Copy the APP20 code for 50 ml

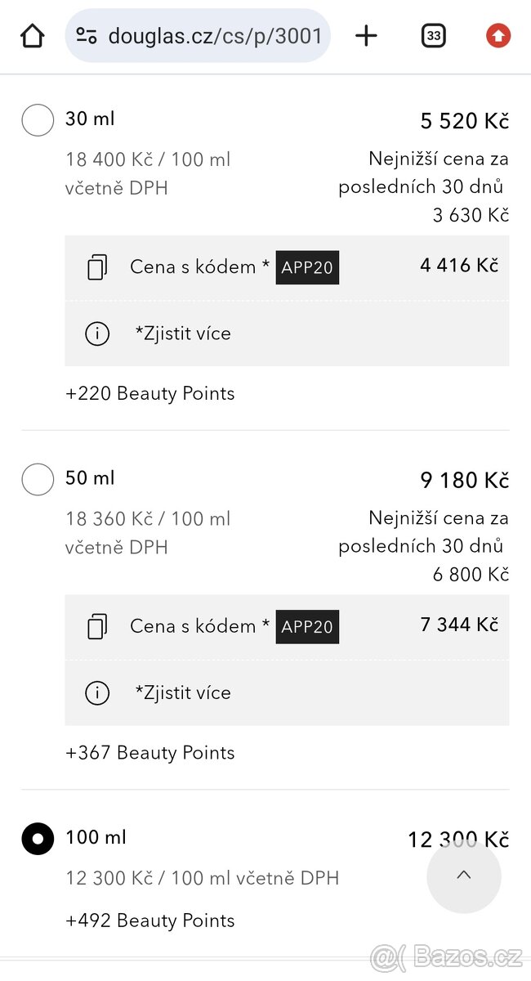[x=97, y=627]
